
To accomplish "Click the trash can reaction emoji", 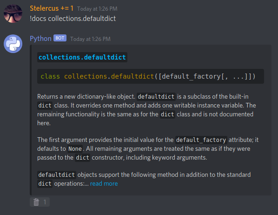I will [x=36, y=202].
